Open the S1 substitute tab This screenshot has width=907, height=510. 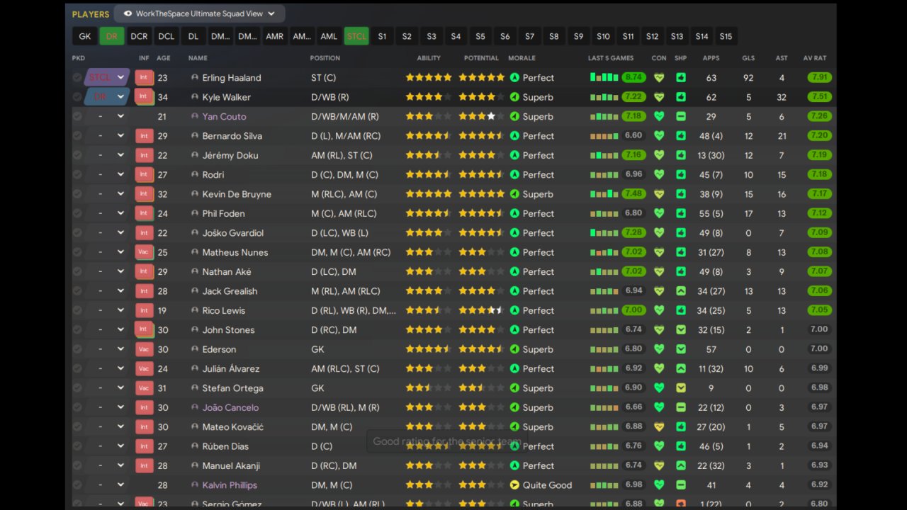click(x=382, y=36)
